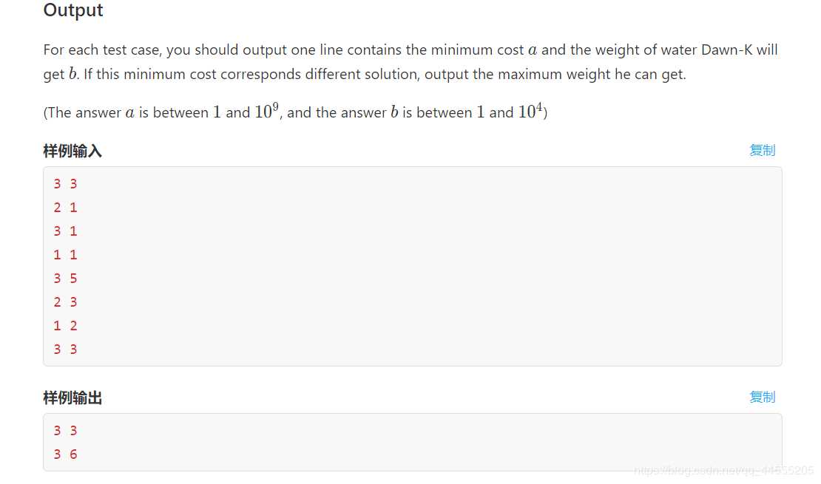The image size is (821, 484).
Task: Click sample input line "3 5"
Action: point(65,279)
